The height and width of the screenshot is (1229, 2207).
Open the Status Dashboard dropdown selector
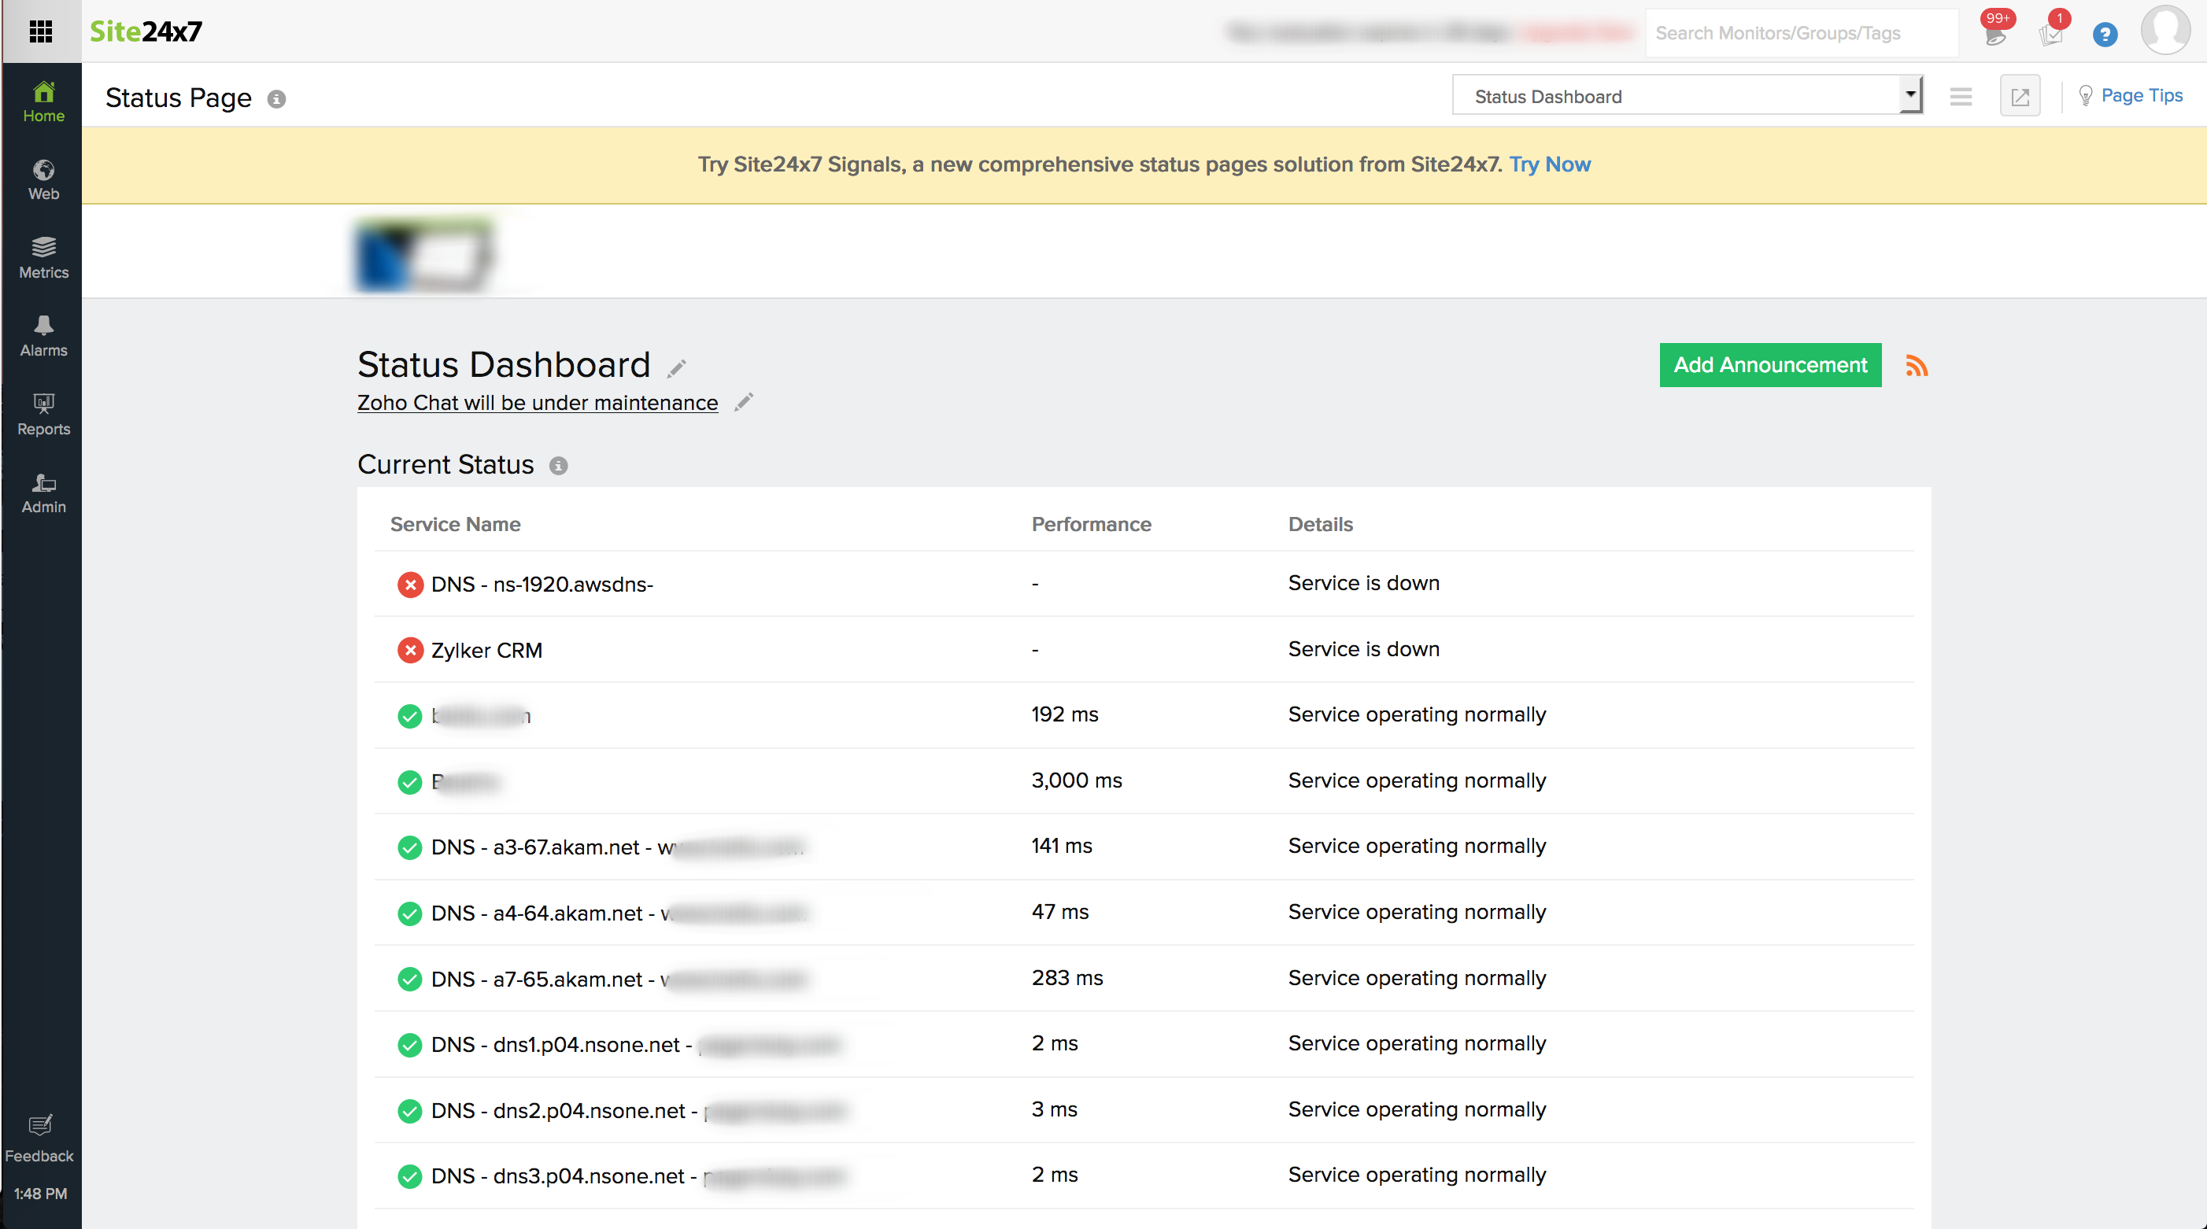pos(1686,96)
